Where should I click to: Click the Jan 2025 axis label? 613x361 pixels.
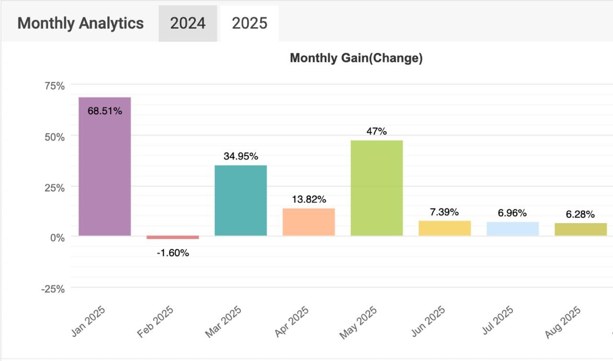(x=89, y=321)
